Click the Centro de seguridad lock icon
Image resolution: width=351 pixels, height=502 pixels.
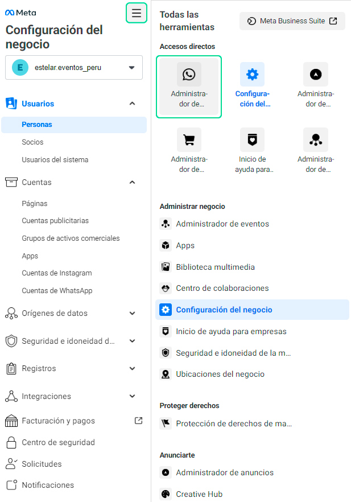pyautogui.click(x=11, y=442)
